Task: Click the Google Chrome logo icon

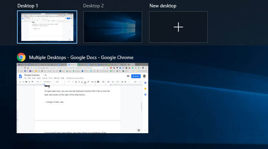Action: (21, 57)
